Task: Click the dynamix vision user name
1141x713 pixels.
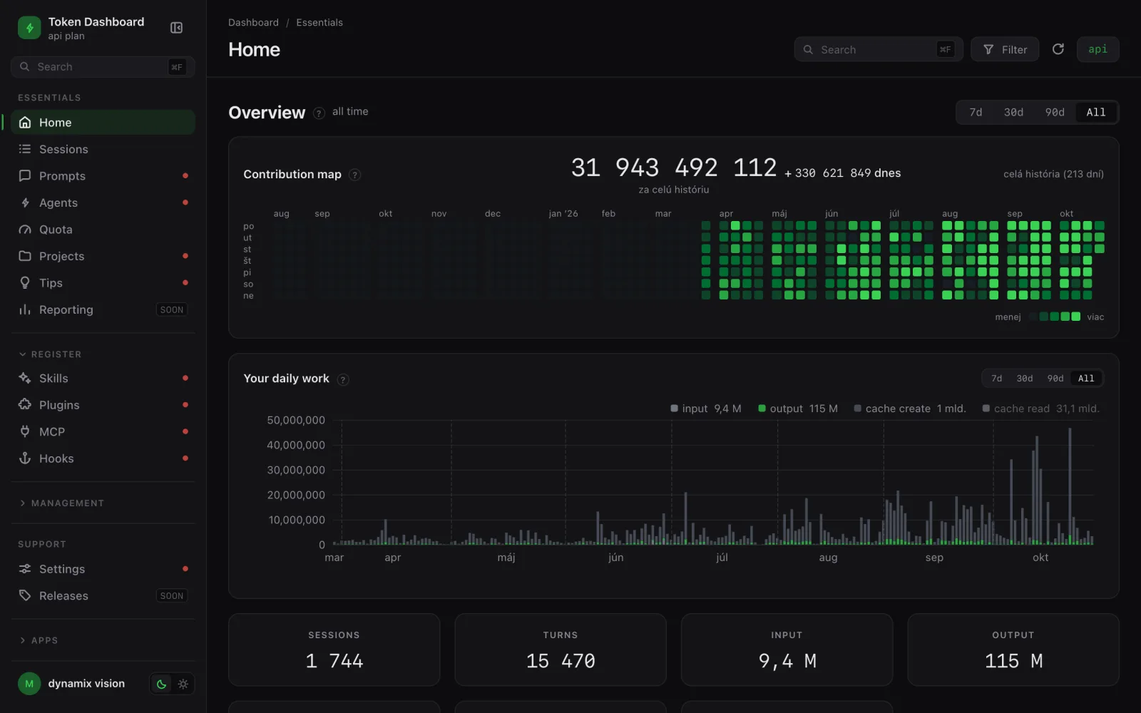Action: click(x=86, y=684)
